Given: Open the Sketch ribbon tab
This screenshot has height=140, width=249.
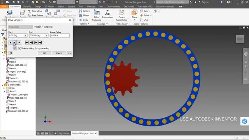Looking at the screenshot, I should click(x=61, y=7).
